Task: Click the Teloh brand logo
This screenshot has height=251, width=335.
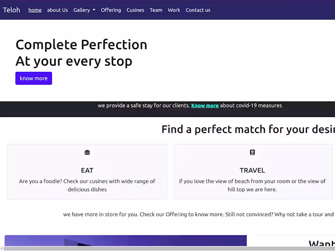Action: click(x=12, y=10)
